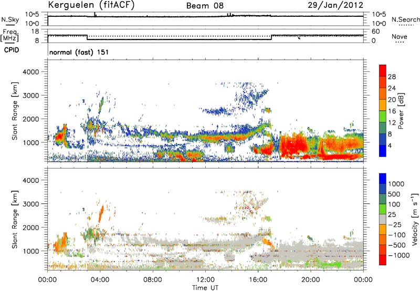420x291 pixels.
Task: Click the 'Nave' legend label
Action: coord(400,36)
